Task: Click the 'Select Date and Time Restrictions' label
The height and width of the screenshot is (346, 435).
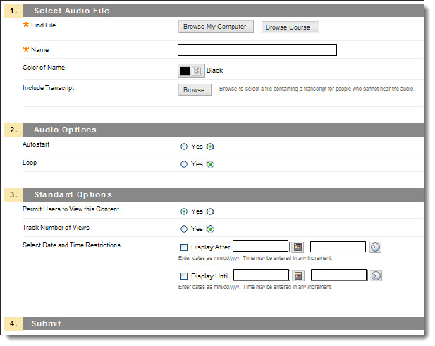Action: point(71,245)
